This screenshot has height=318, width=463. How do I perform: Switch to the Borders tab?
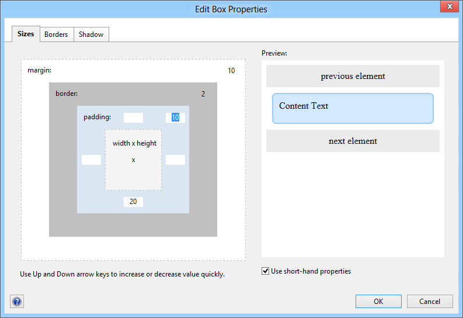point(56,34)
